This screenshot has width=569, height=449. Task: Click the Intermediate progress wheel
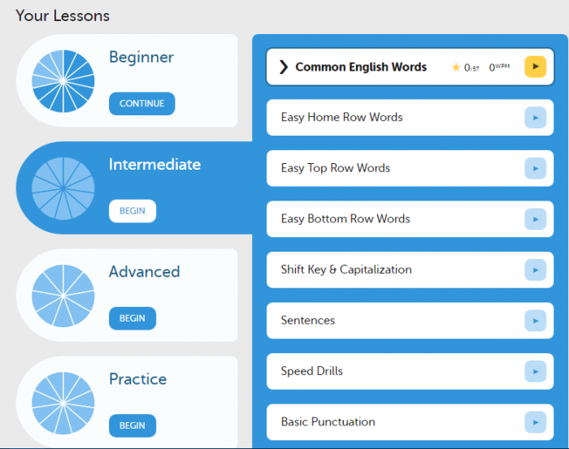(x=63, y=188)
